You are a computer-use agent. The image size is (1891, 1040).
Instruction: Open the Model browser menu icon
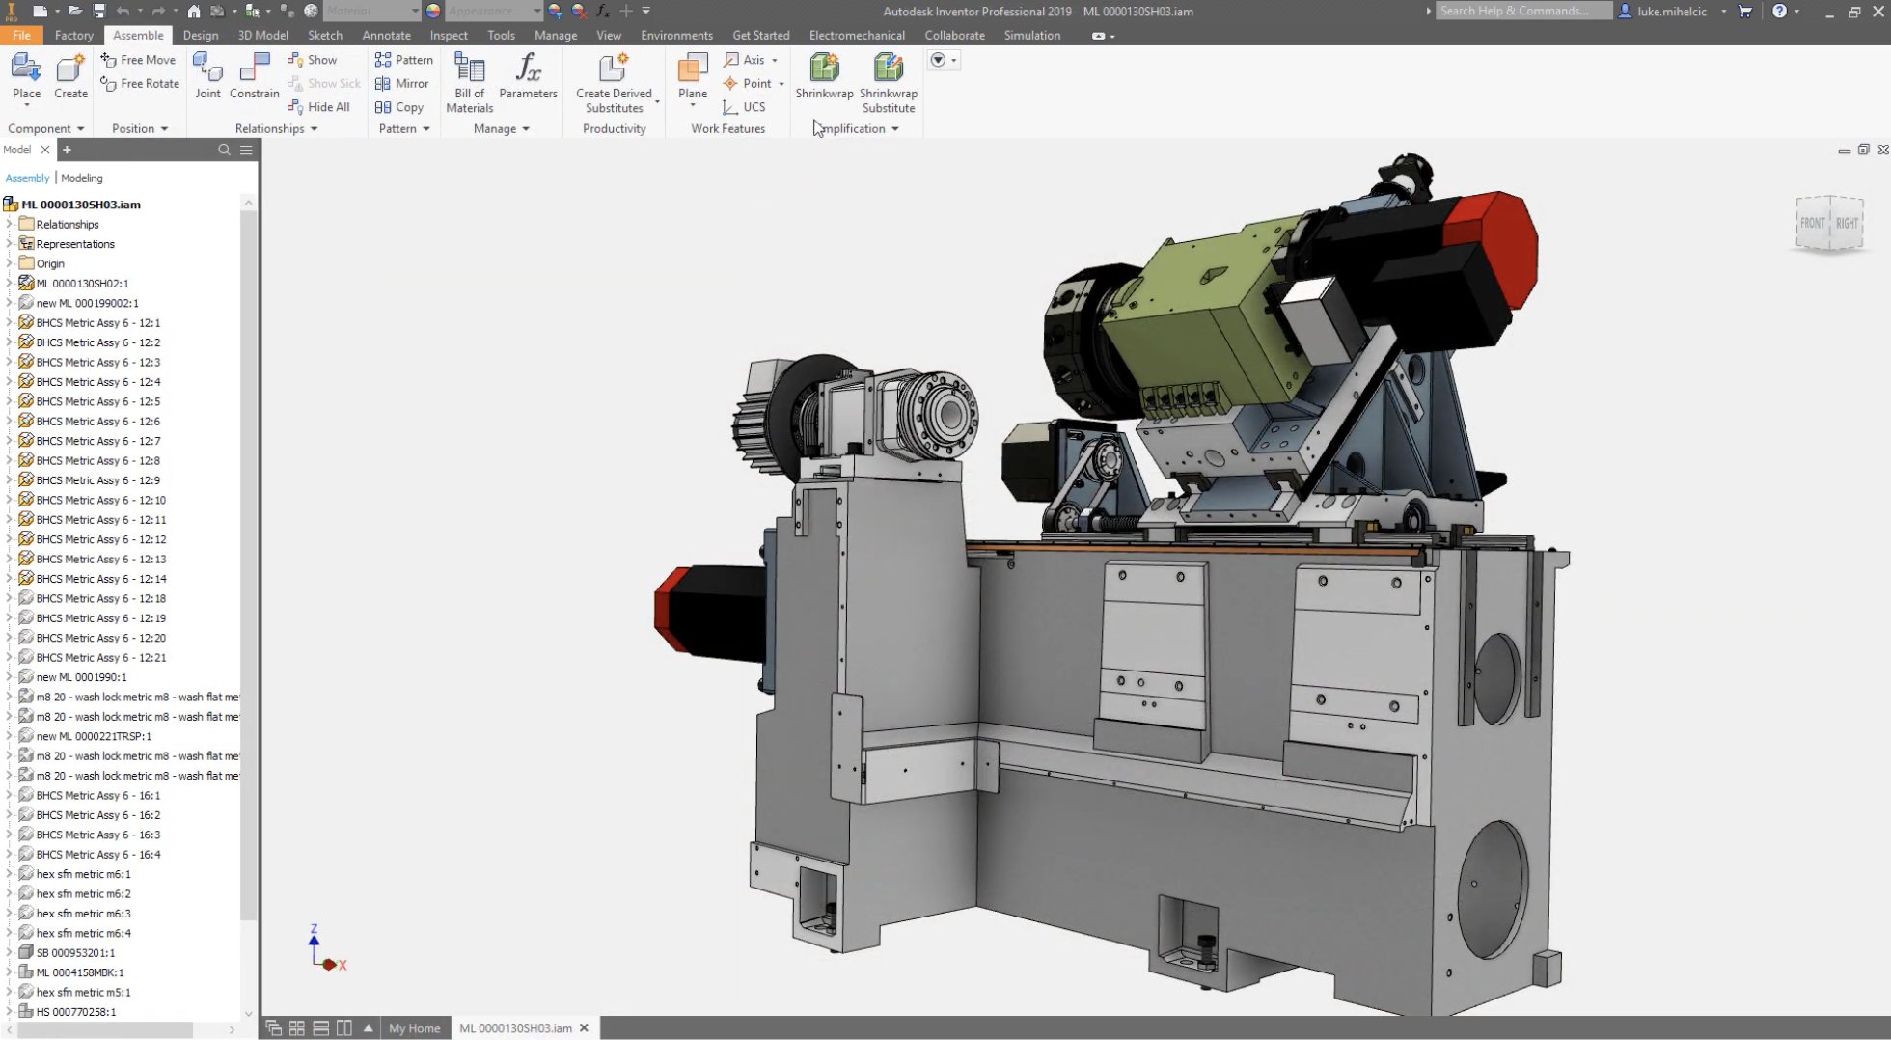[246, 150]
